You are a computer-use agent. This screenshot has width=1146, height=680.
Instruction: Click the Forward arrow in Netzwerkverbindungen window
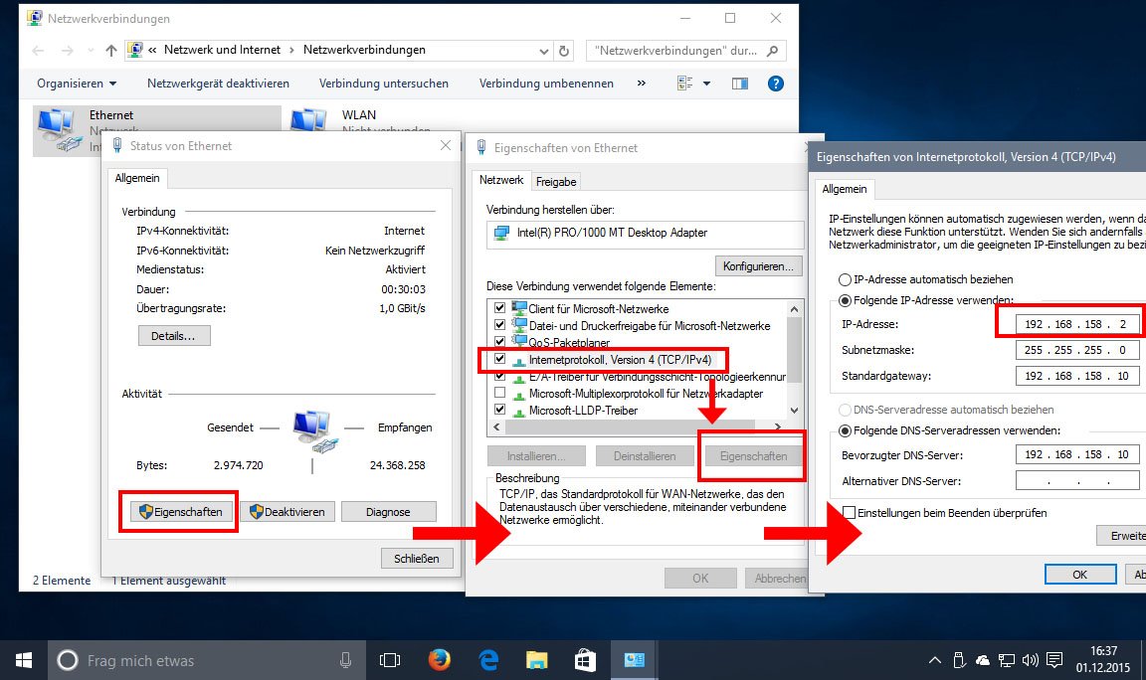tap(68, 51)
